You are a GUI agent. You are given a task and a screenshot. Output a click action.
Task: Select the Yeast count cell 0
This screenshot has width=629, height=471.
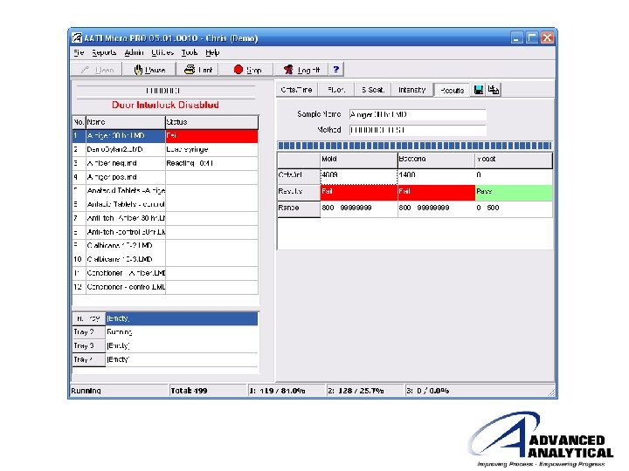coord(514,175)
